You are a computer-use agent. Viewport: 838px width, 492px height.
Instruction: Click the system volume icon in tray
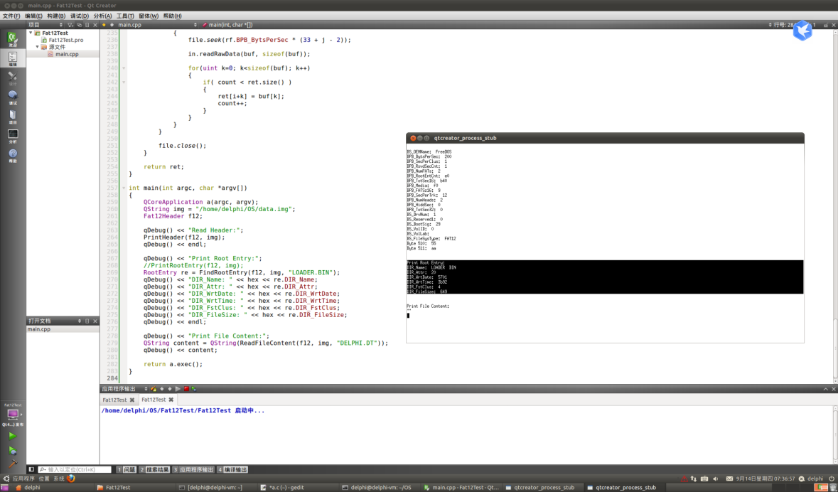pyautogui.click(x=716, y=478)
